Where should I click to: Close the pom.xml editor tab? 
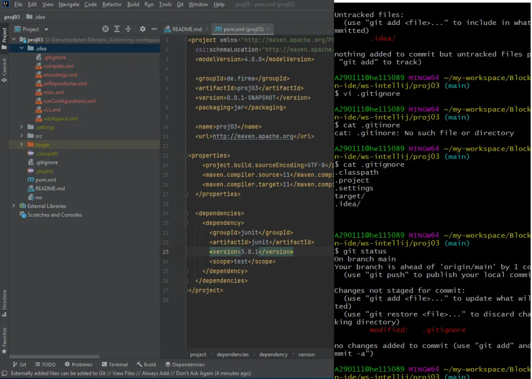(x=268, y=29)
